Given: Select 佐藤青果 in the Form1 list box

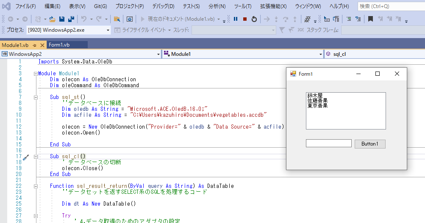Looking at the screenshot, I should click(x=317, y=101).
